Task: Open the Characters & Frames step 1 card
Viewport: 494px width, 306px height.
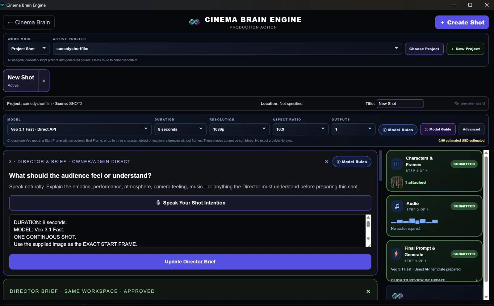Action: [x=434, y=171]
